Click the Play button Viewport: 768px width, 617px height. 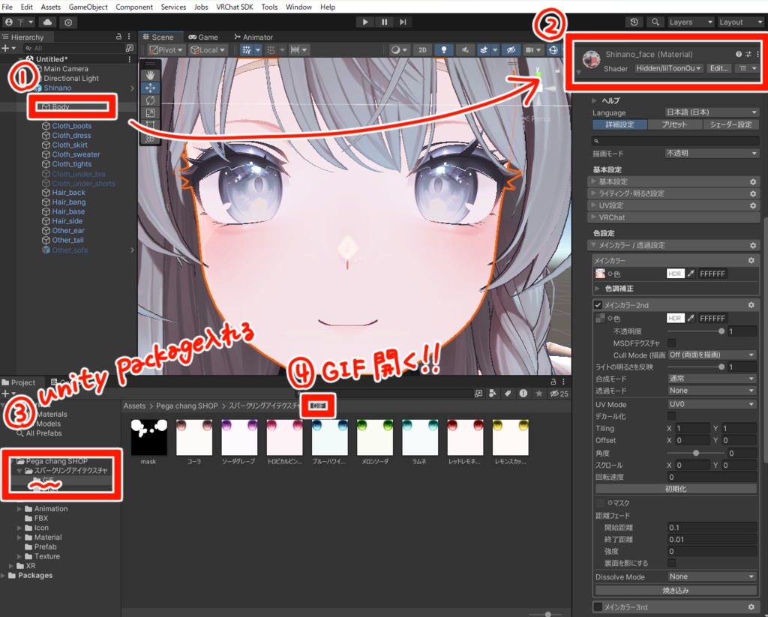pyautogui.click(x=365, y=22)
